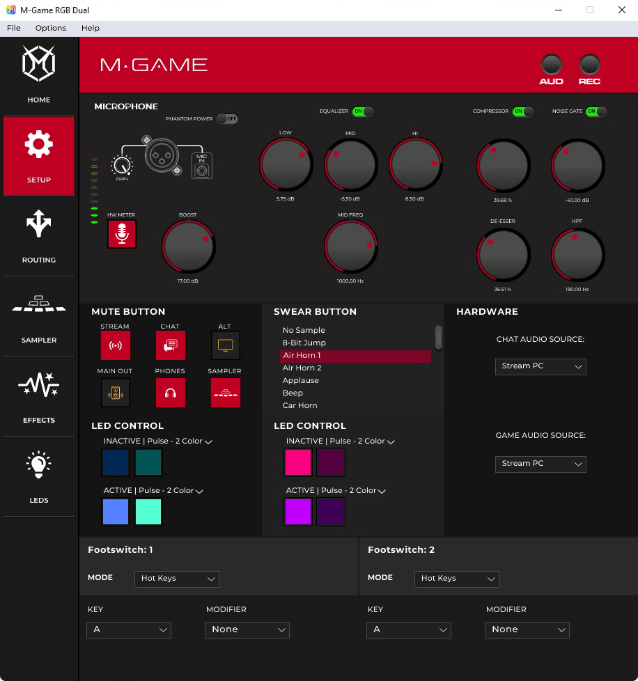Pick Mute active aqua swatch
This screenshot has width=638, height=681.
[148, 512]
